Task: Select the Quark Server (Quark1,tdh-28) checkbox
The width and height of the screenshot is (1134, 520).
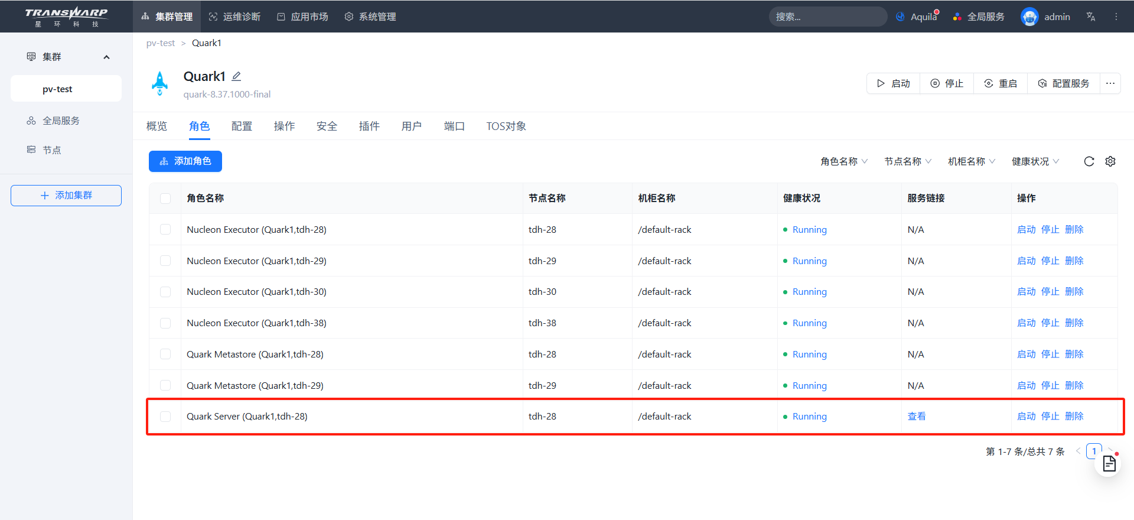Action: pyautogui.click(x=165, y=417)
